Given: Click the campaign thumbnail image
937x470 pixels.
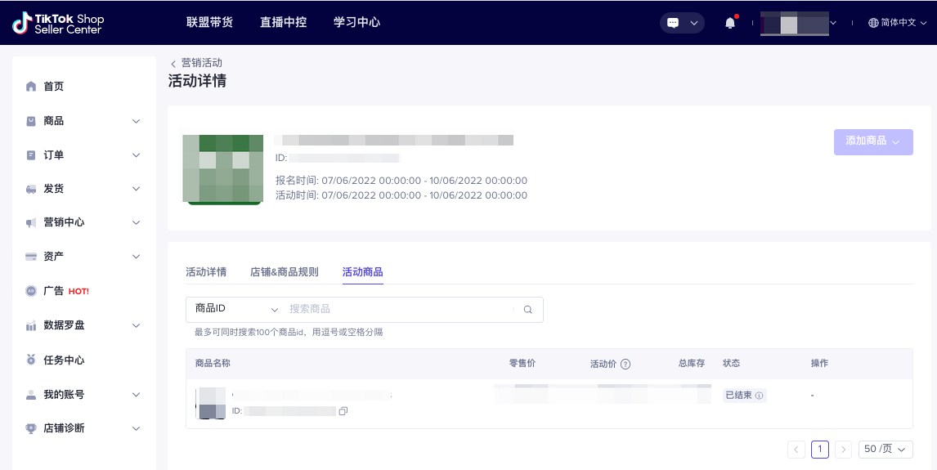Looking at the screenshot, I should [223, 169].
